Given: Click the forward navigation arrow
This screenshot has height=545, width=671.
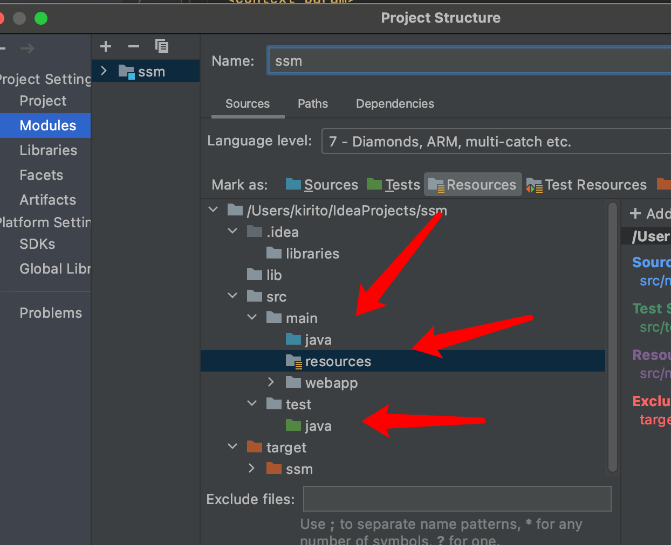Looking at the screenshot, I should 28,48.
